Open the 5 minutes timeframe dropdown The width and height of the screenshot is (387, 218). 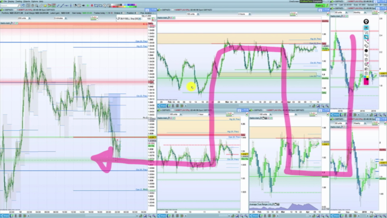60,18
